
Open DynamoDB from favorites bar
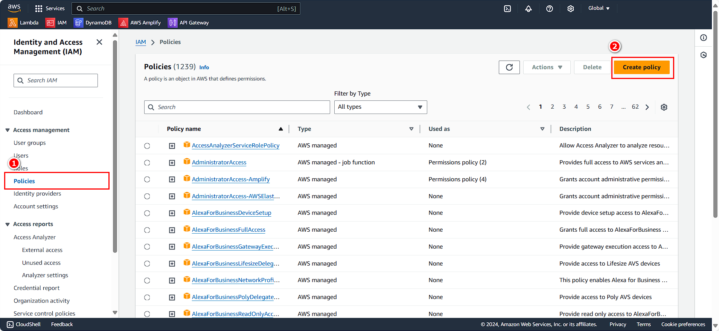click(93, 23)
